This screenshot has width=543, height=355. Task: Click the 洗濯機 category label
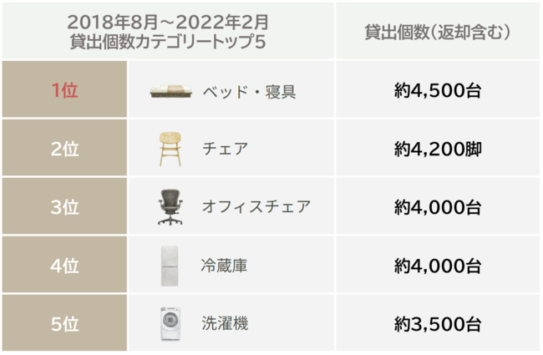click(225, 323)
